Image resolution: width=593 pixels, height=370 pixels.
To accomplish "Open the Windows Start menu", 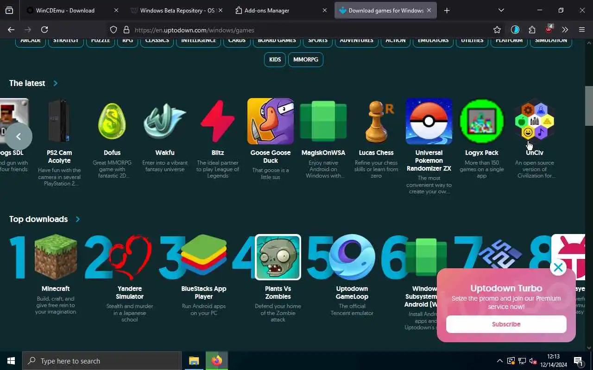I will pyautogui.click(x=11, y=361).
